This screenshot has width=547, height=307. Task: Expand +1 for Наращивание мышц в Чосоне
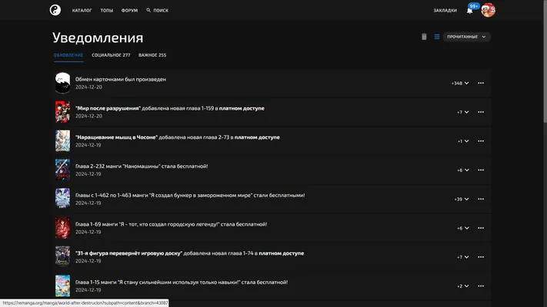click(x=463, y=141)
